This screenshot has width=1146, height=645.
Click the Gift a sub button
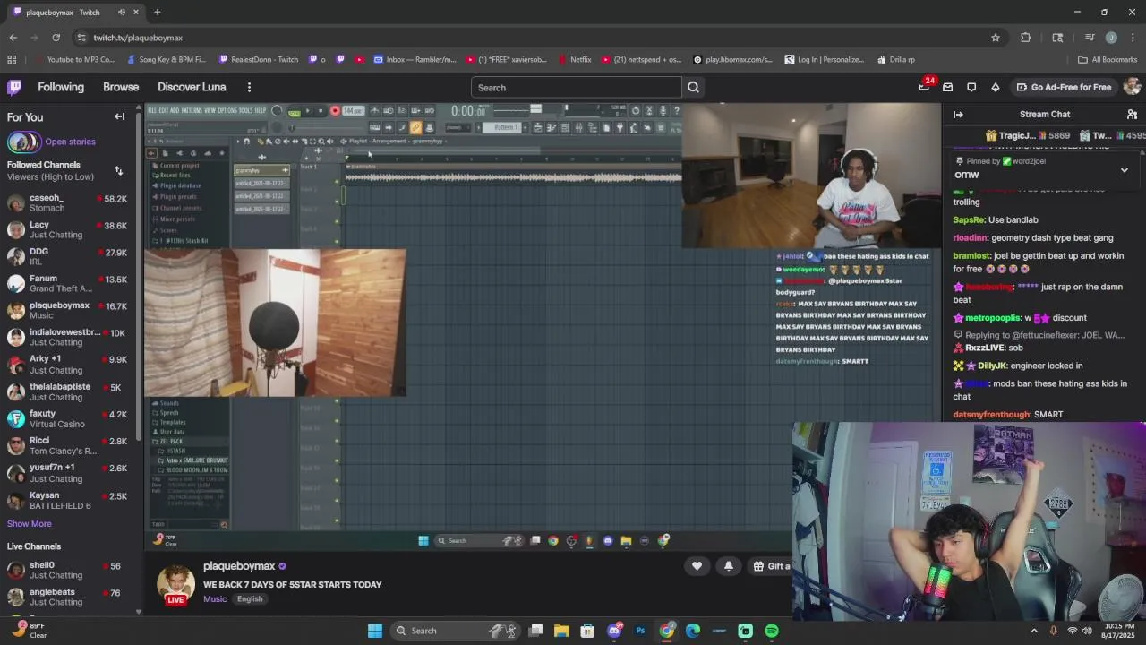772,566
